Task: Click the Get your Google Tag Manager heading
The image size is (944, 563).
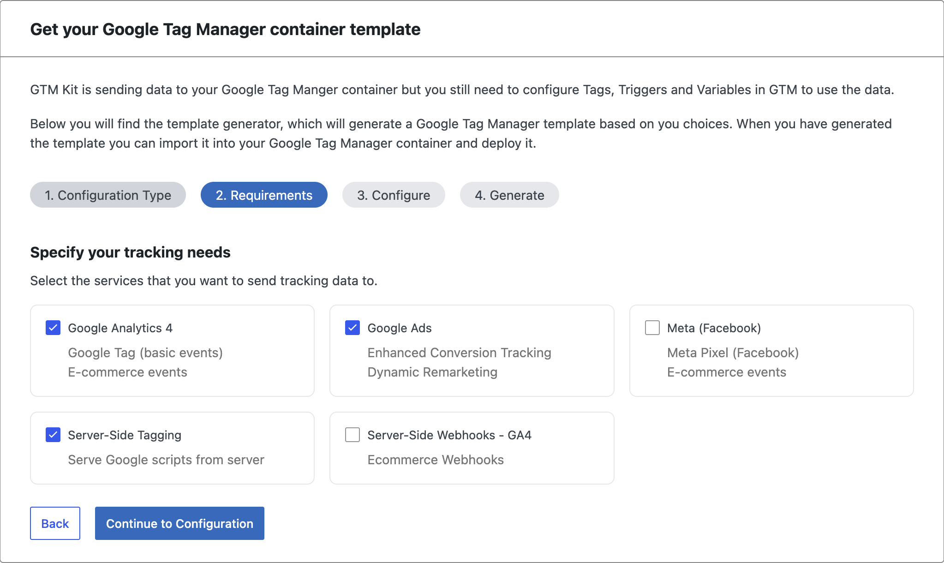Action: (x=225, y=29)
